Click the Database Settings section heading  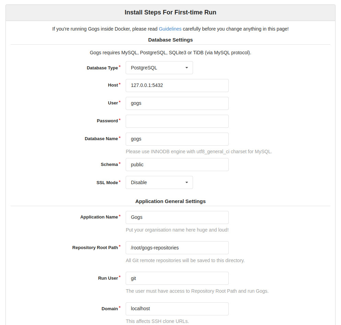tap(170, 40)
